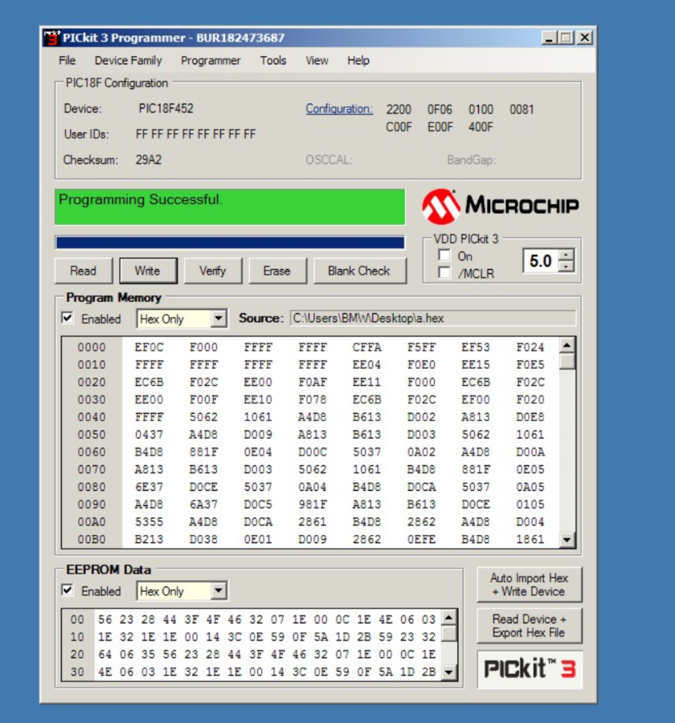Open the Device Family menu
The height and width of the screenshot is (723, 675).
coord(128,60)
